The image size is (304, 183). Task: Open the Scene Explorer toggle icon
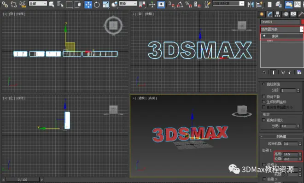click(x=269, y=4)
